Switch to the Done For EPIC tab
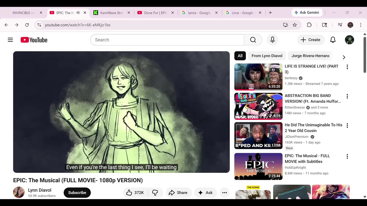This screenshot has height=206, width=367. 156,13
